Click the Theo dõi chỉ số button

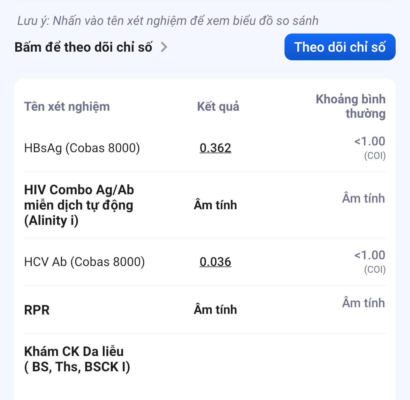[340, 47]
